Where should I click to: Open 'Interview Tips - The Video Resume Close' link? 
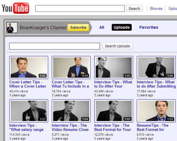coord(70,128)
